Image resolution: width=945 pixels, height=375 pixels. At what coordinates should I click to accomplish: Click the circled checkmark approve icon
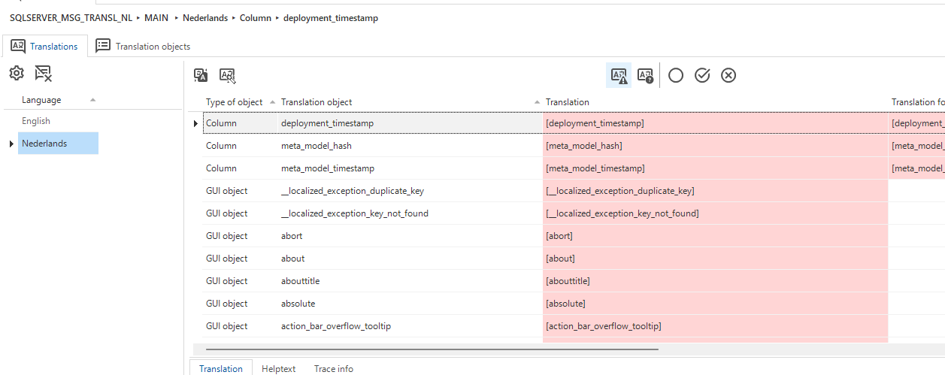pyautogui.click(x=702, y=75)
